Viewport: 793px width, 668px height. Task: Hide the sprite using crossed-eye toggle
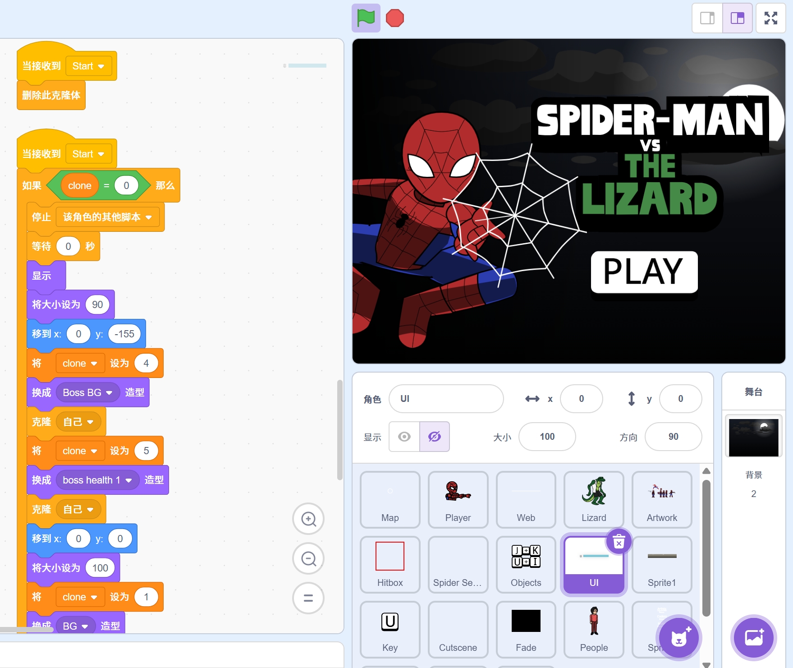[434, 437]
